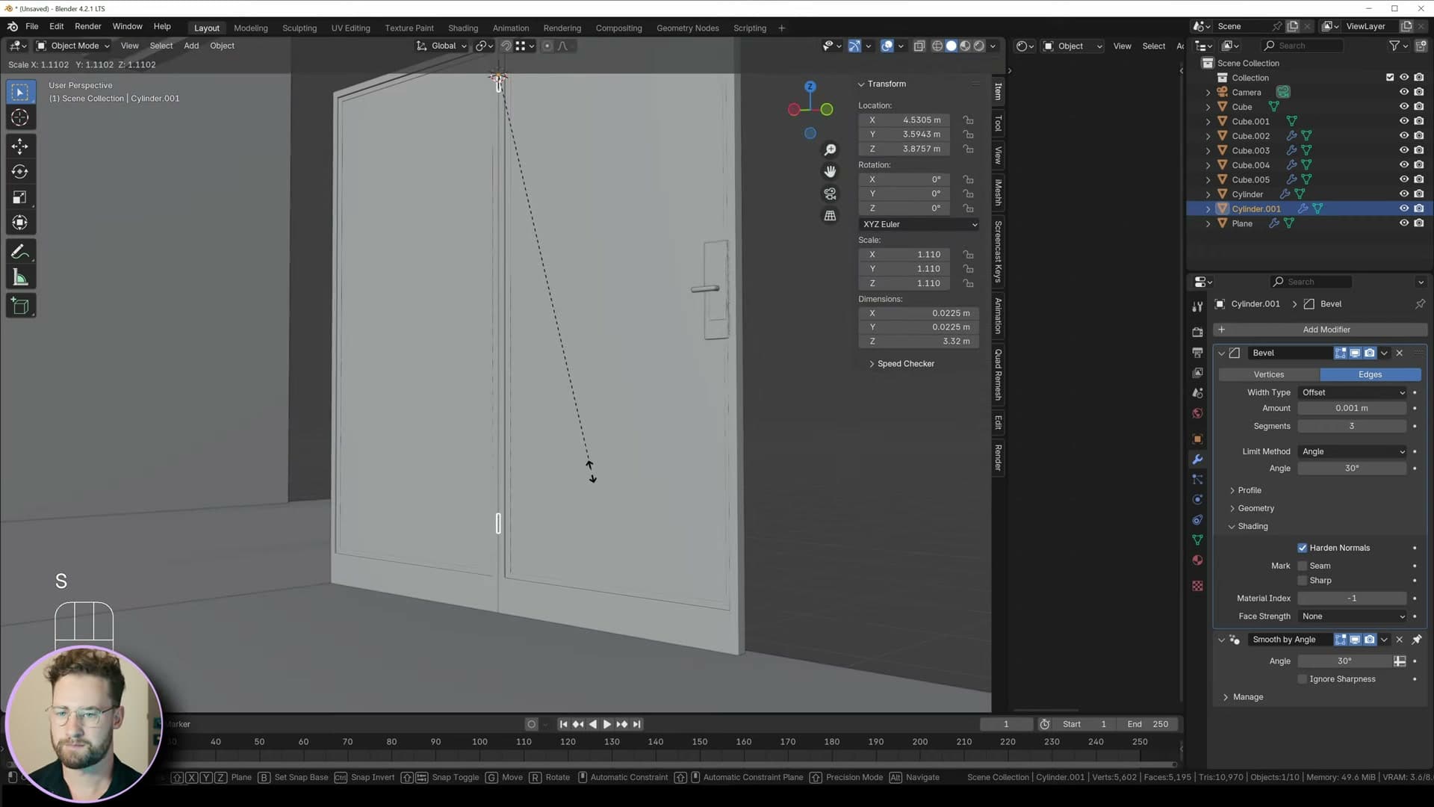Switch orthographic perspective grid icon
The image size is (1434, 807).
[830, 215]
